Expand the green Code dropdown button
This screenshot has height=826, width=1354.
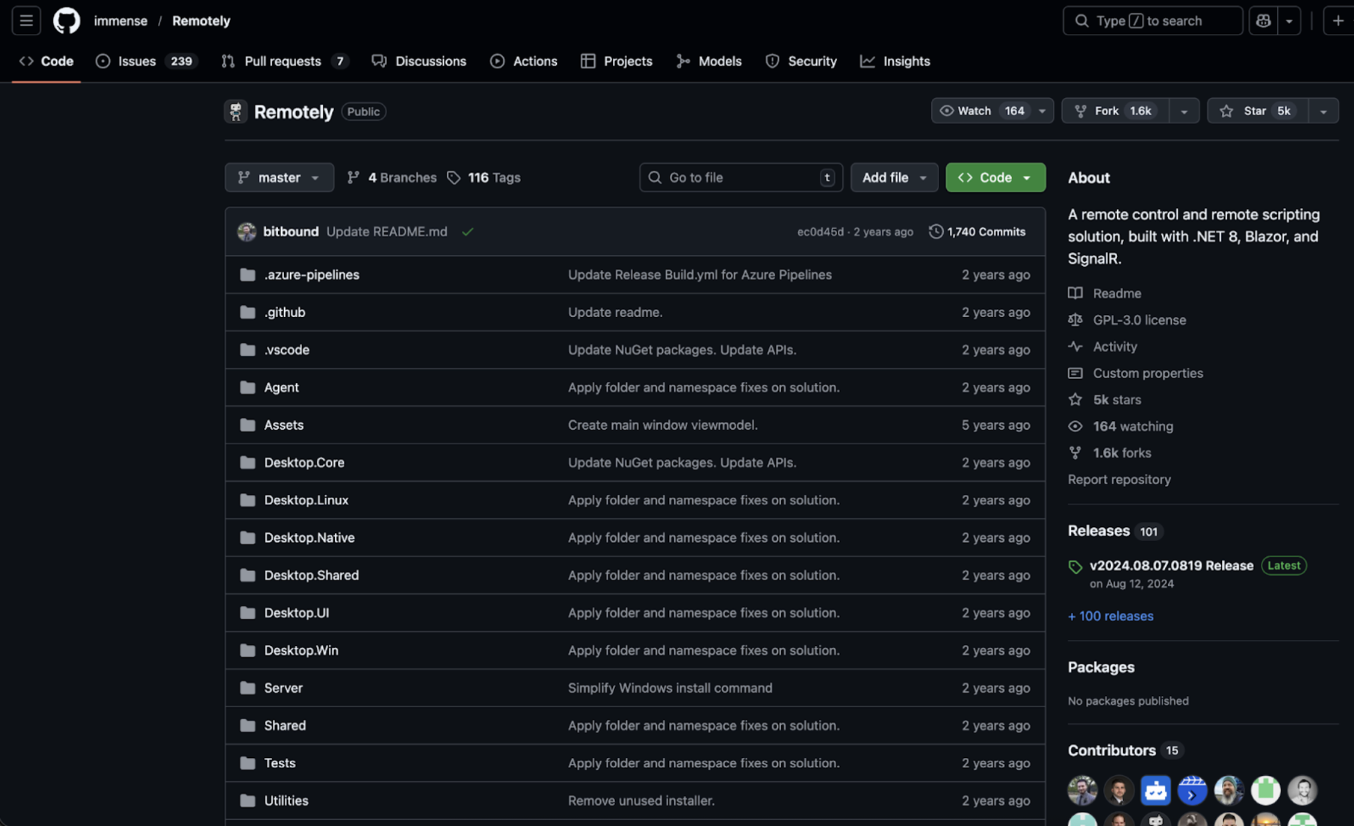coord(995,177)
